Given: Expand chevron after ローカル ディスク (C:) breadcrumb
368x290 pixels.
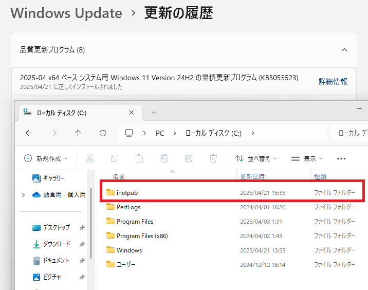Looking at the screenshot, I should tap(253, 133).
